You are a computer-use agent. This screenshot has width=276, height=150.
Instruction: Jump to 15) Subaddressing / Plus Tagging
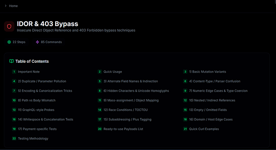tap(127, 119)
